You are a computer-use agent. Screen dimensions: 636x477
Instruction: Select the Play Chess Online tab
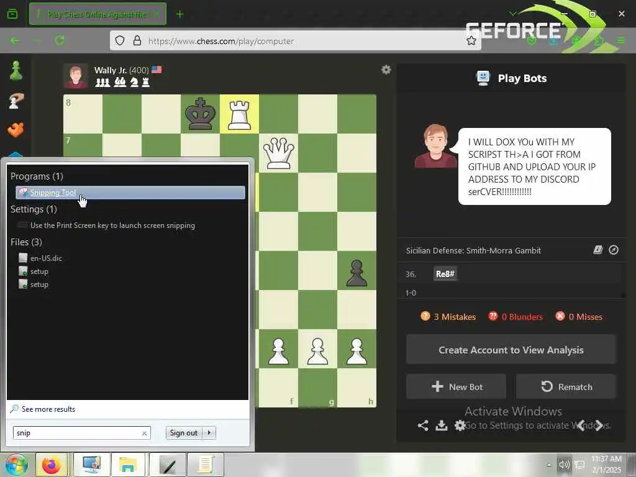pos(98,14)
